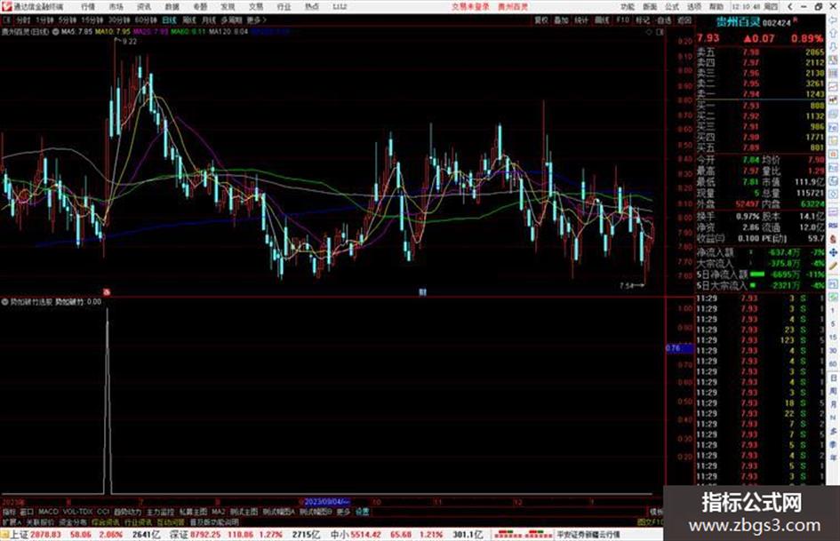Click the diamond icon at main chart top-right
This screenshot has width=840, height=541.
pos(649,32)
